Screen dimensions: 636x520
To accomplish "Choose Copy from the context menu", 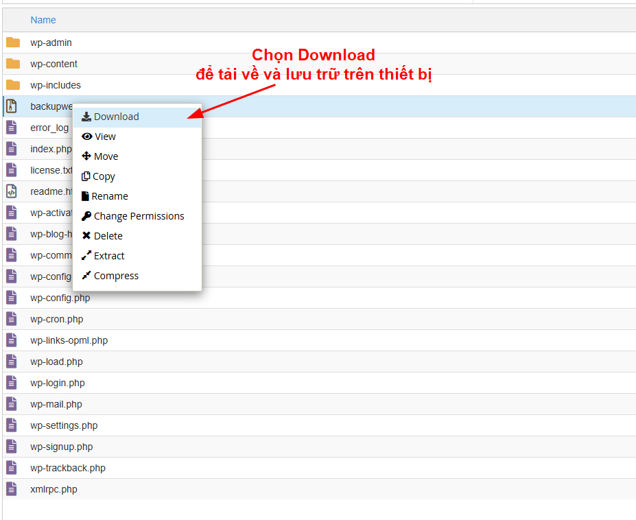I will (x=137, y=176).
